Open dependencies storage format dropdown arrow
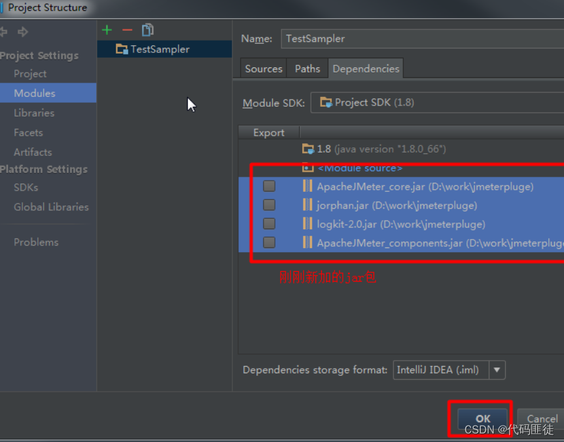This screenshot has height=442, width=564. pyautogui.click(x=497, y=370)
